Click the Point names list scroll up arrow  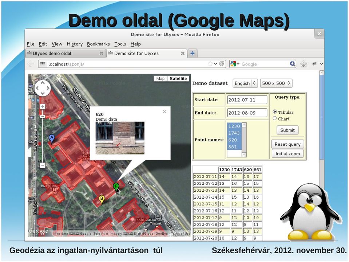coord(244,125)
